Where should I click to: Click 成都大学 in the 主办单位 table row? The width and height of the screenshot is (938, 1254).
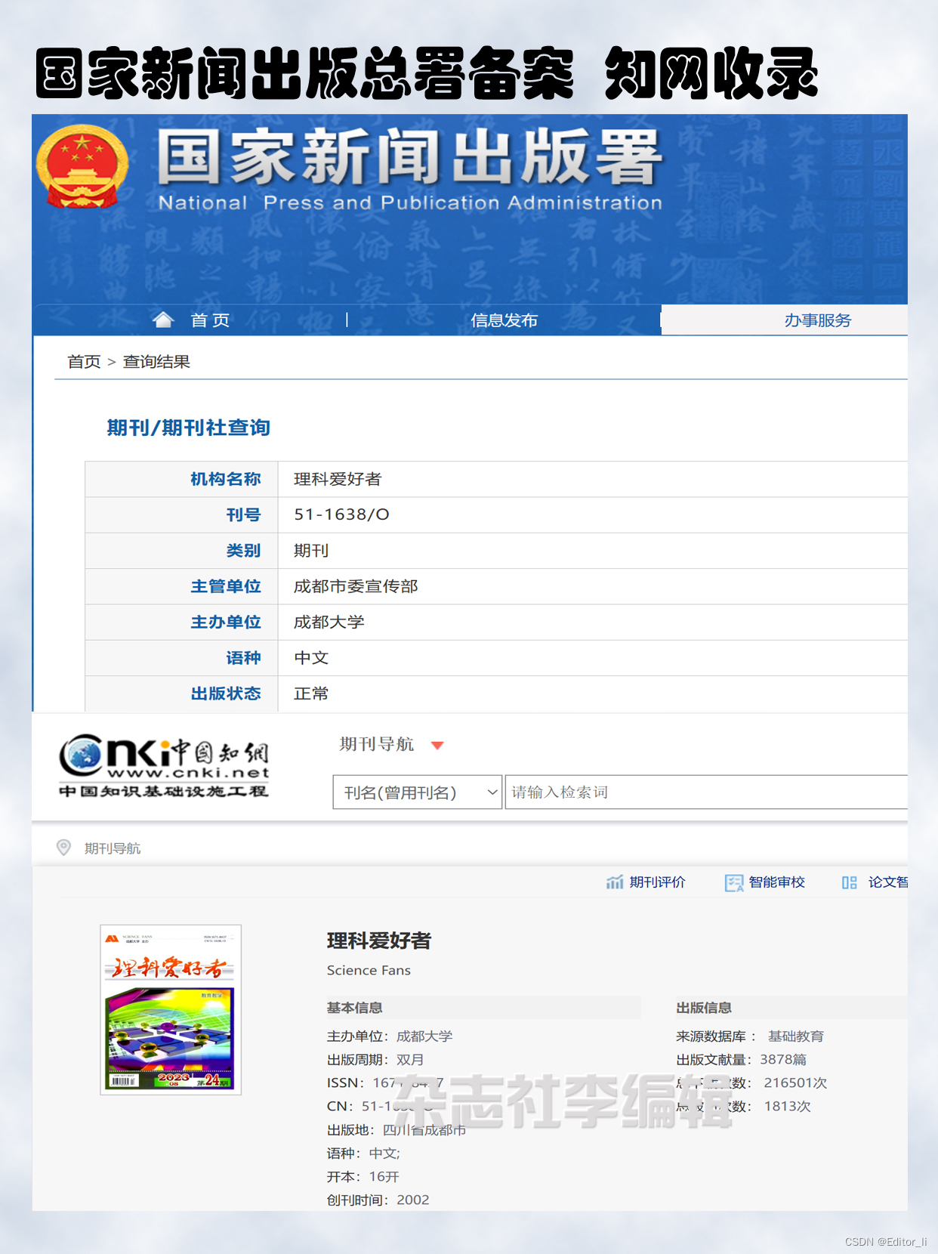coord(329,622)
